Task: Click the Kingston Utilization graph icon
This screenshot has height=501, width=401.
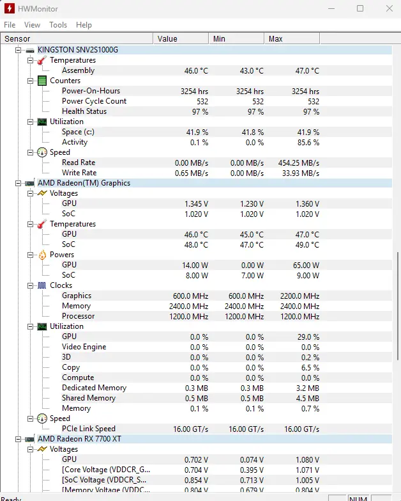Action: [x=42, y=122]
